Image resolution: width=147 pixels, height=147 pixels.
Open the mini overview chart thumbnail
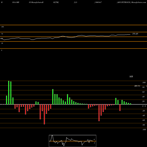[73, 141]
